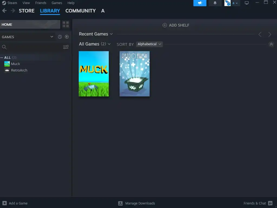Image resolution: width=277 pixels, height=208 pixels.
Task: Go back with the left arrow
Action: (x=4, y=11)
